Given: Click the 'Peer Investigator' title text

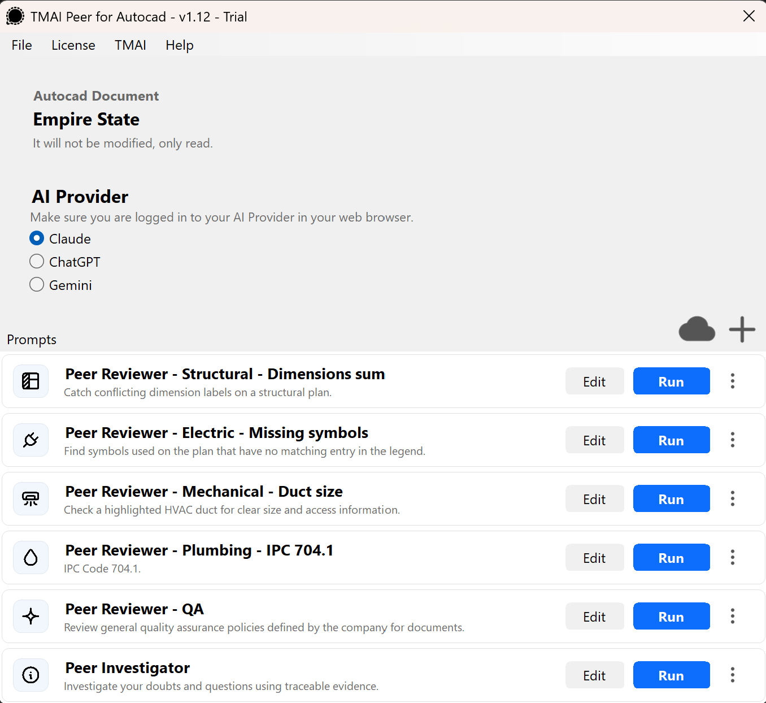Looking at the screenshot, I should point(128,668).
